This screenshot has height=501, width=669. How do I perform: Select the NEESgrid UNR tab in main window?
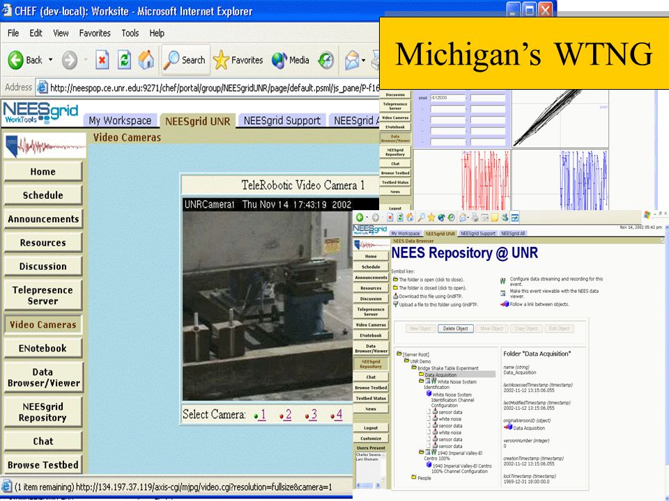click(197, 121)
